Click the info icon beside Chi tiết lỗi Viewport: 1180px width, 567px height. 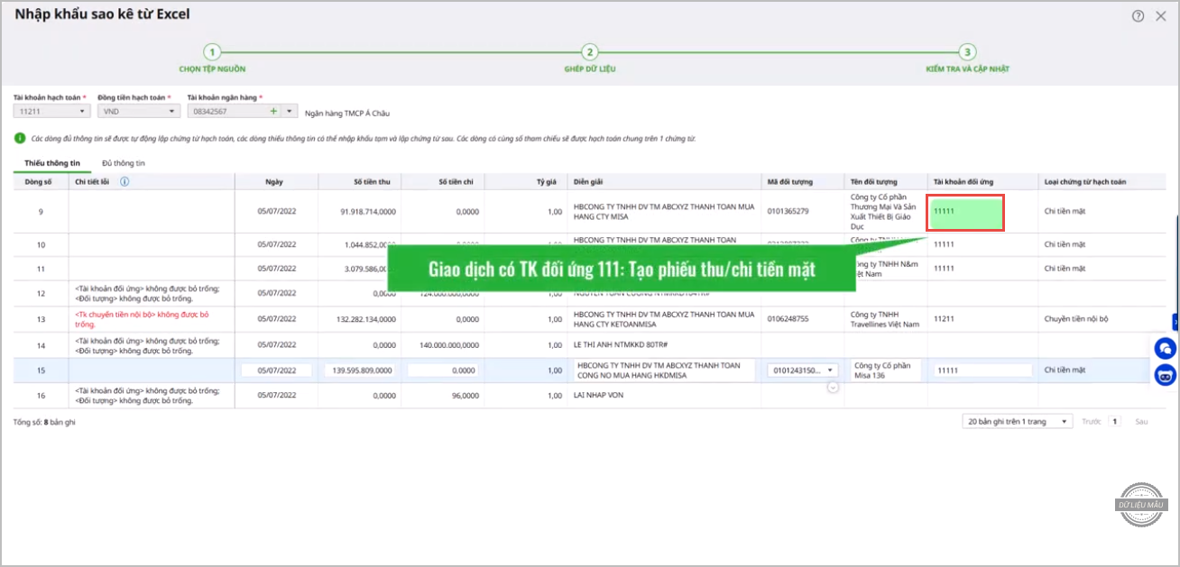point(124,181)
